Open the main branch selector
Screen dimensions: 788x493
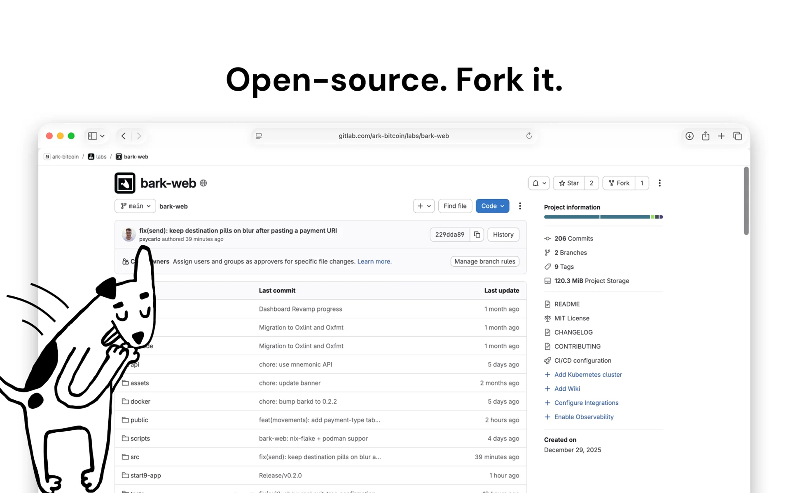135,206
